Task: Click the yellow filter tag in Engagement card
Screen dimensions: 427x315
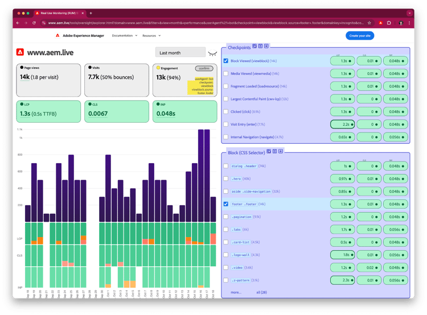Action: pos(202,86)
